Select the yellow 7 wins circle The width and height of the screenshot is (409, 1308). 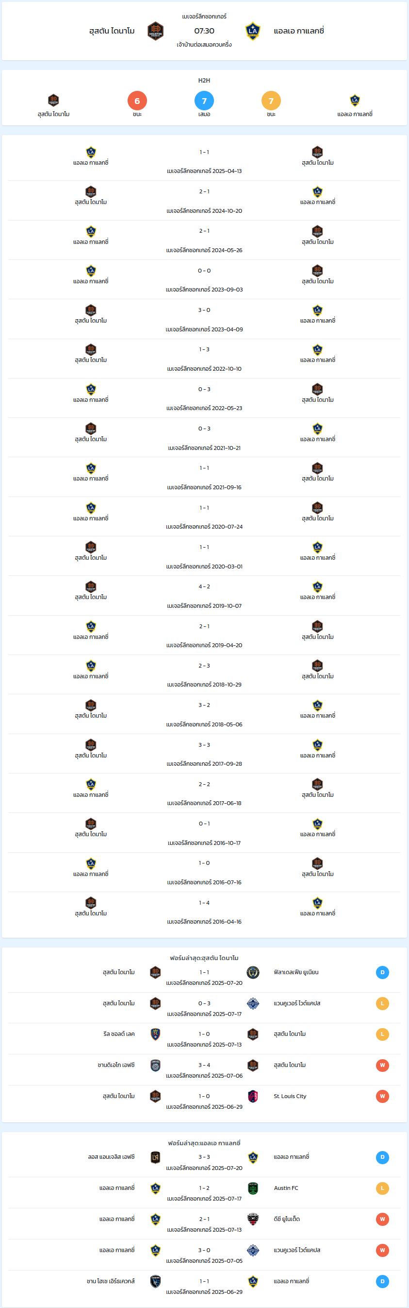[271, 101]
